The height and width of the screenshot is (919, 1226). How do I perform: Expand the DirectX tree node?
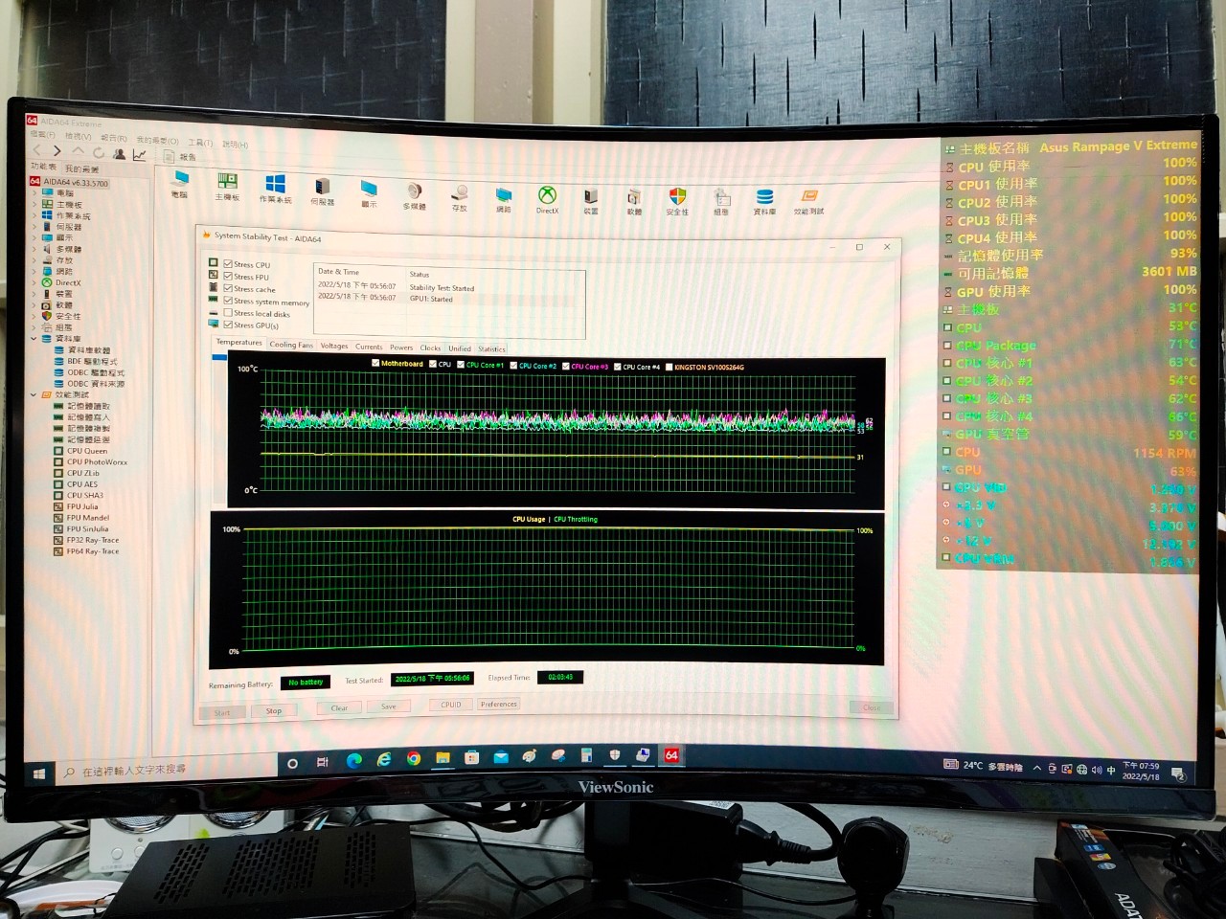[x=34, y=282]
